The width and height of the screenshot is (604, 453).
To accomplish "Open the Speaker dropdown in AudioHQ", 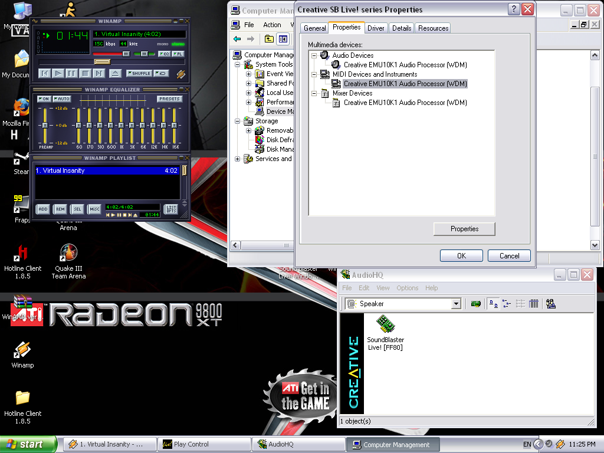I will [455, 304].
